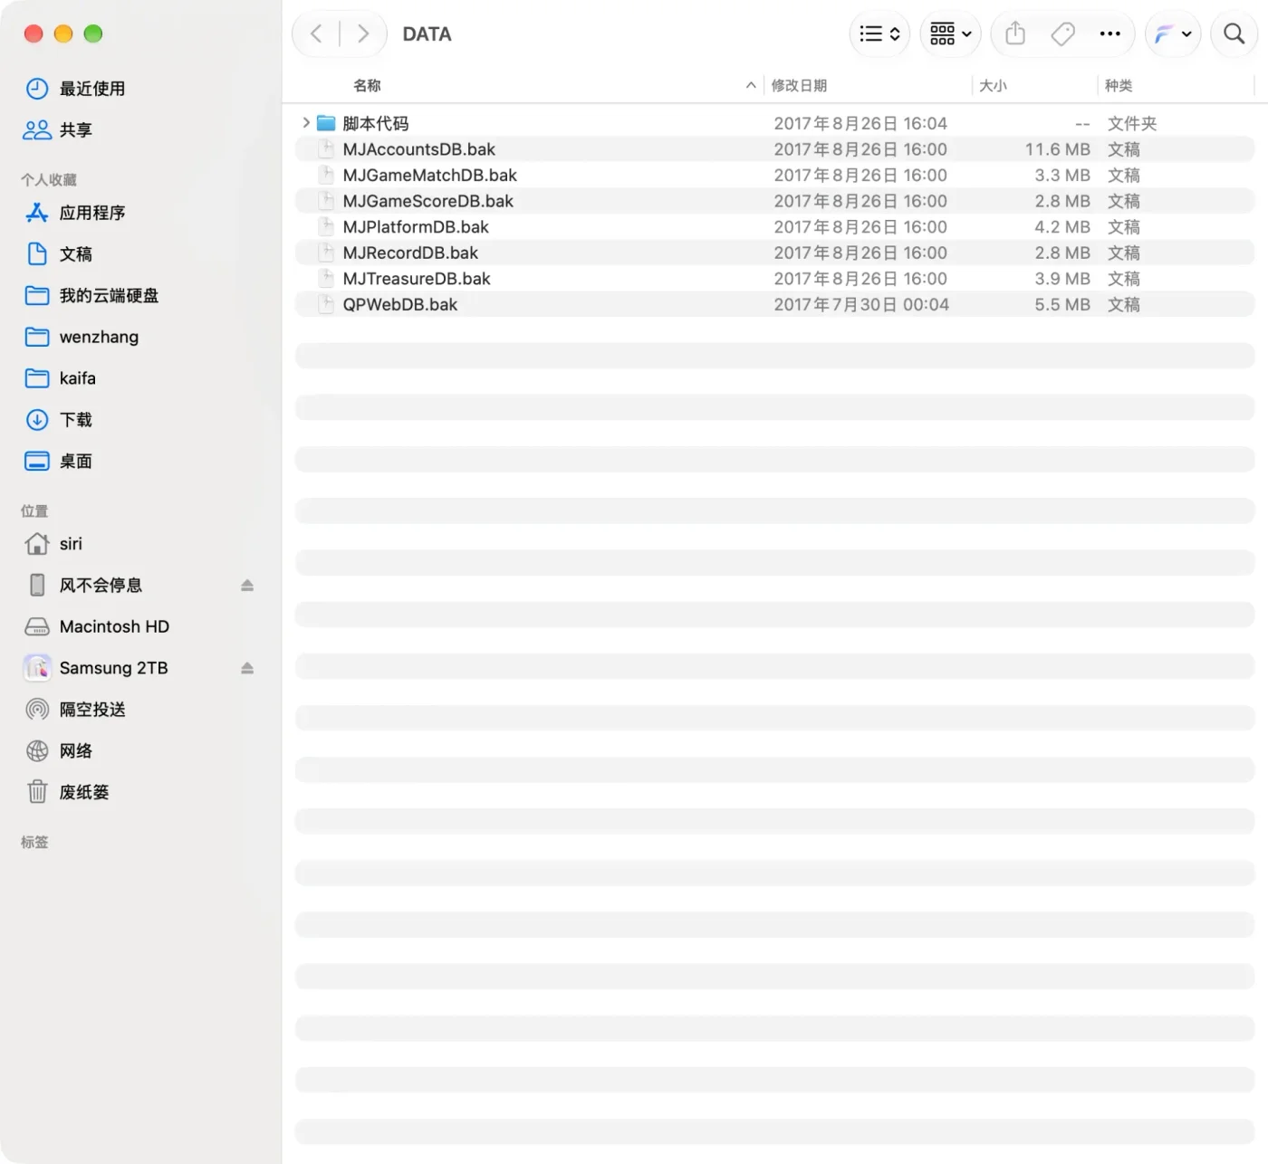Image resolution: width=1268 pixels, height=1164 pixels.
Task: Open the colorful feather app dropdown
Action: pos(1173,34)
